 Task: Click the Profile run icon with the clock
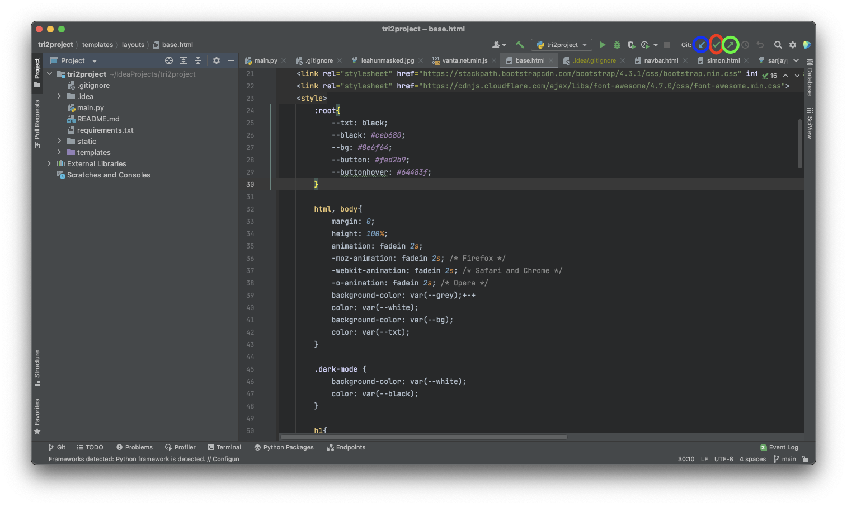coord(645,45)
